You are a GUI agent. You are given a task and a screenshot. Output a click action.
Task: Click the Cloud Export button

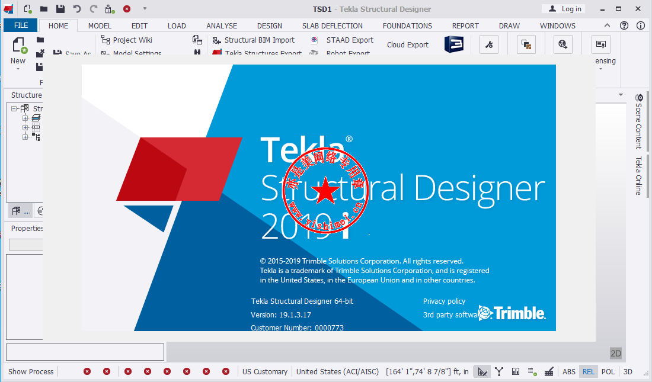(x=408, y=44)
